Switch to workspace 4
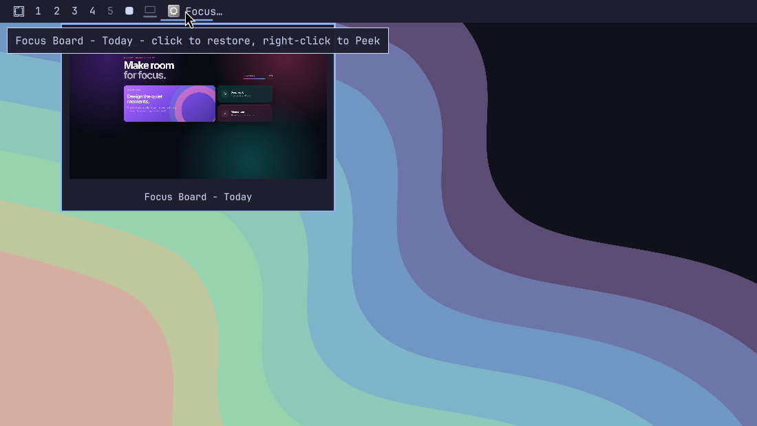757x426 pixels. (x=92, y=11)
